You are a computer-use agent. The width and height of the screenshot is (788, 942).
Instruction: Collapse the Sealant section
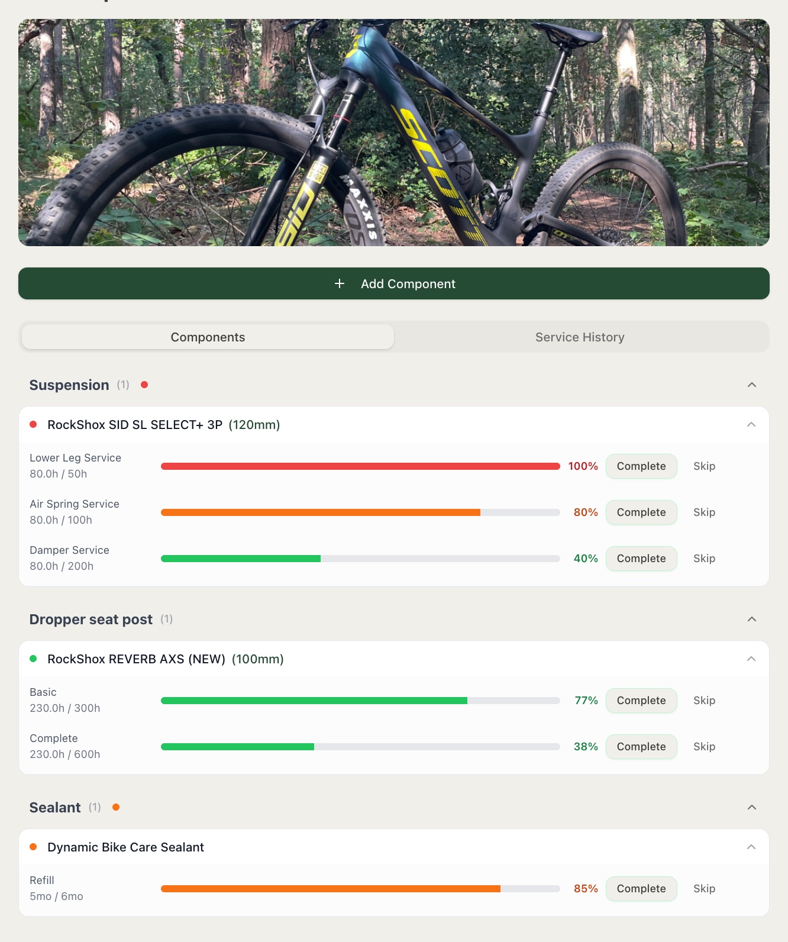pyautogui.click(x=752, y=807)
